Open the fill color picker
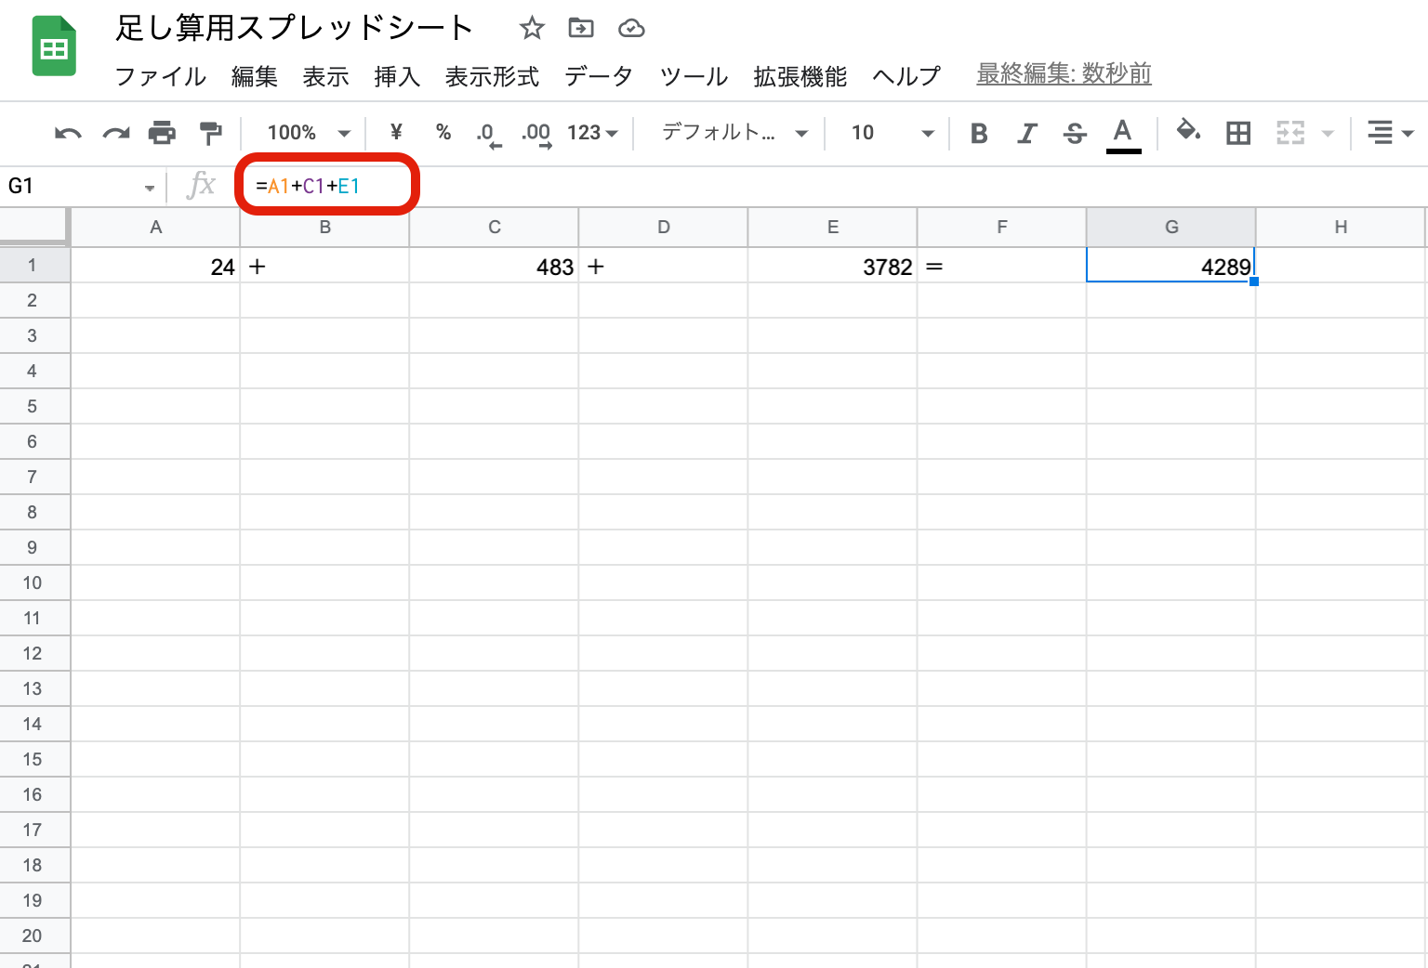The image size is (1428, 968). pos(1188,132)
